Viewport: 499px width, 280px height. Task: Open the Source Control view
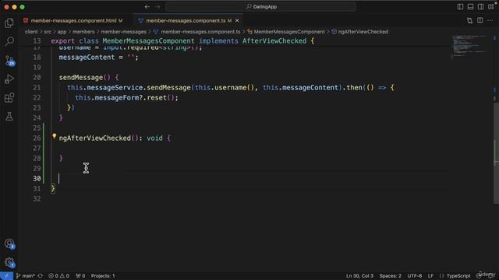pos(9,61)
